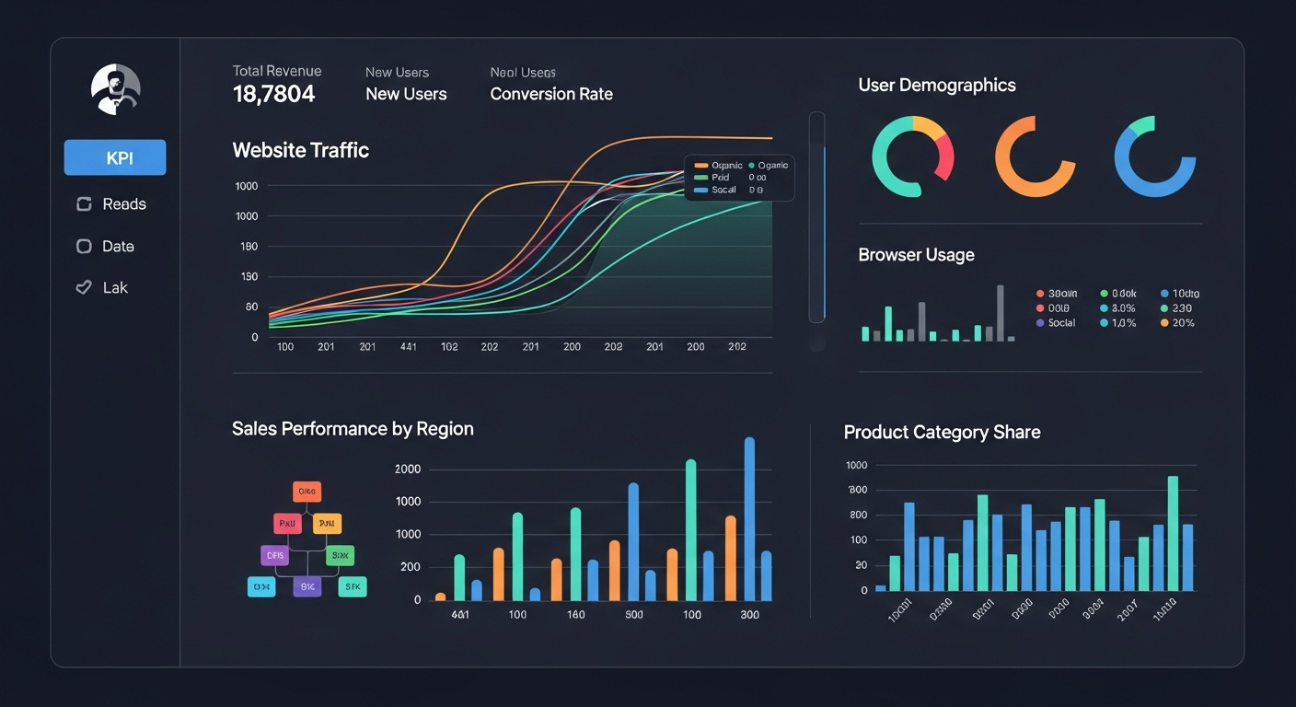Click the Product Category Share title
The width and height of the screenshot is (1296, 707).
point(943,433)
